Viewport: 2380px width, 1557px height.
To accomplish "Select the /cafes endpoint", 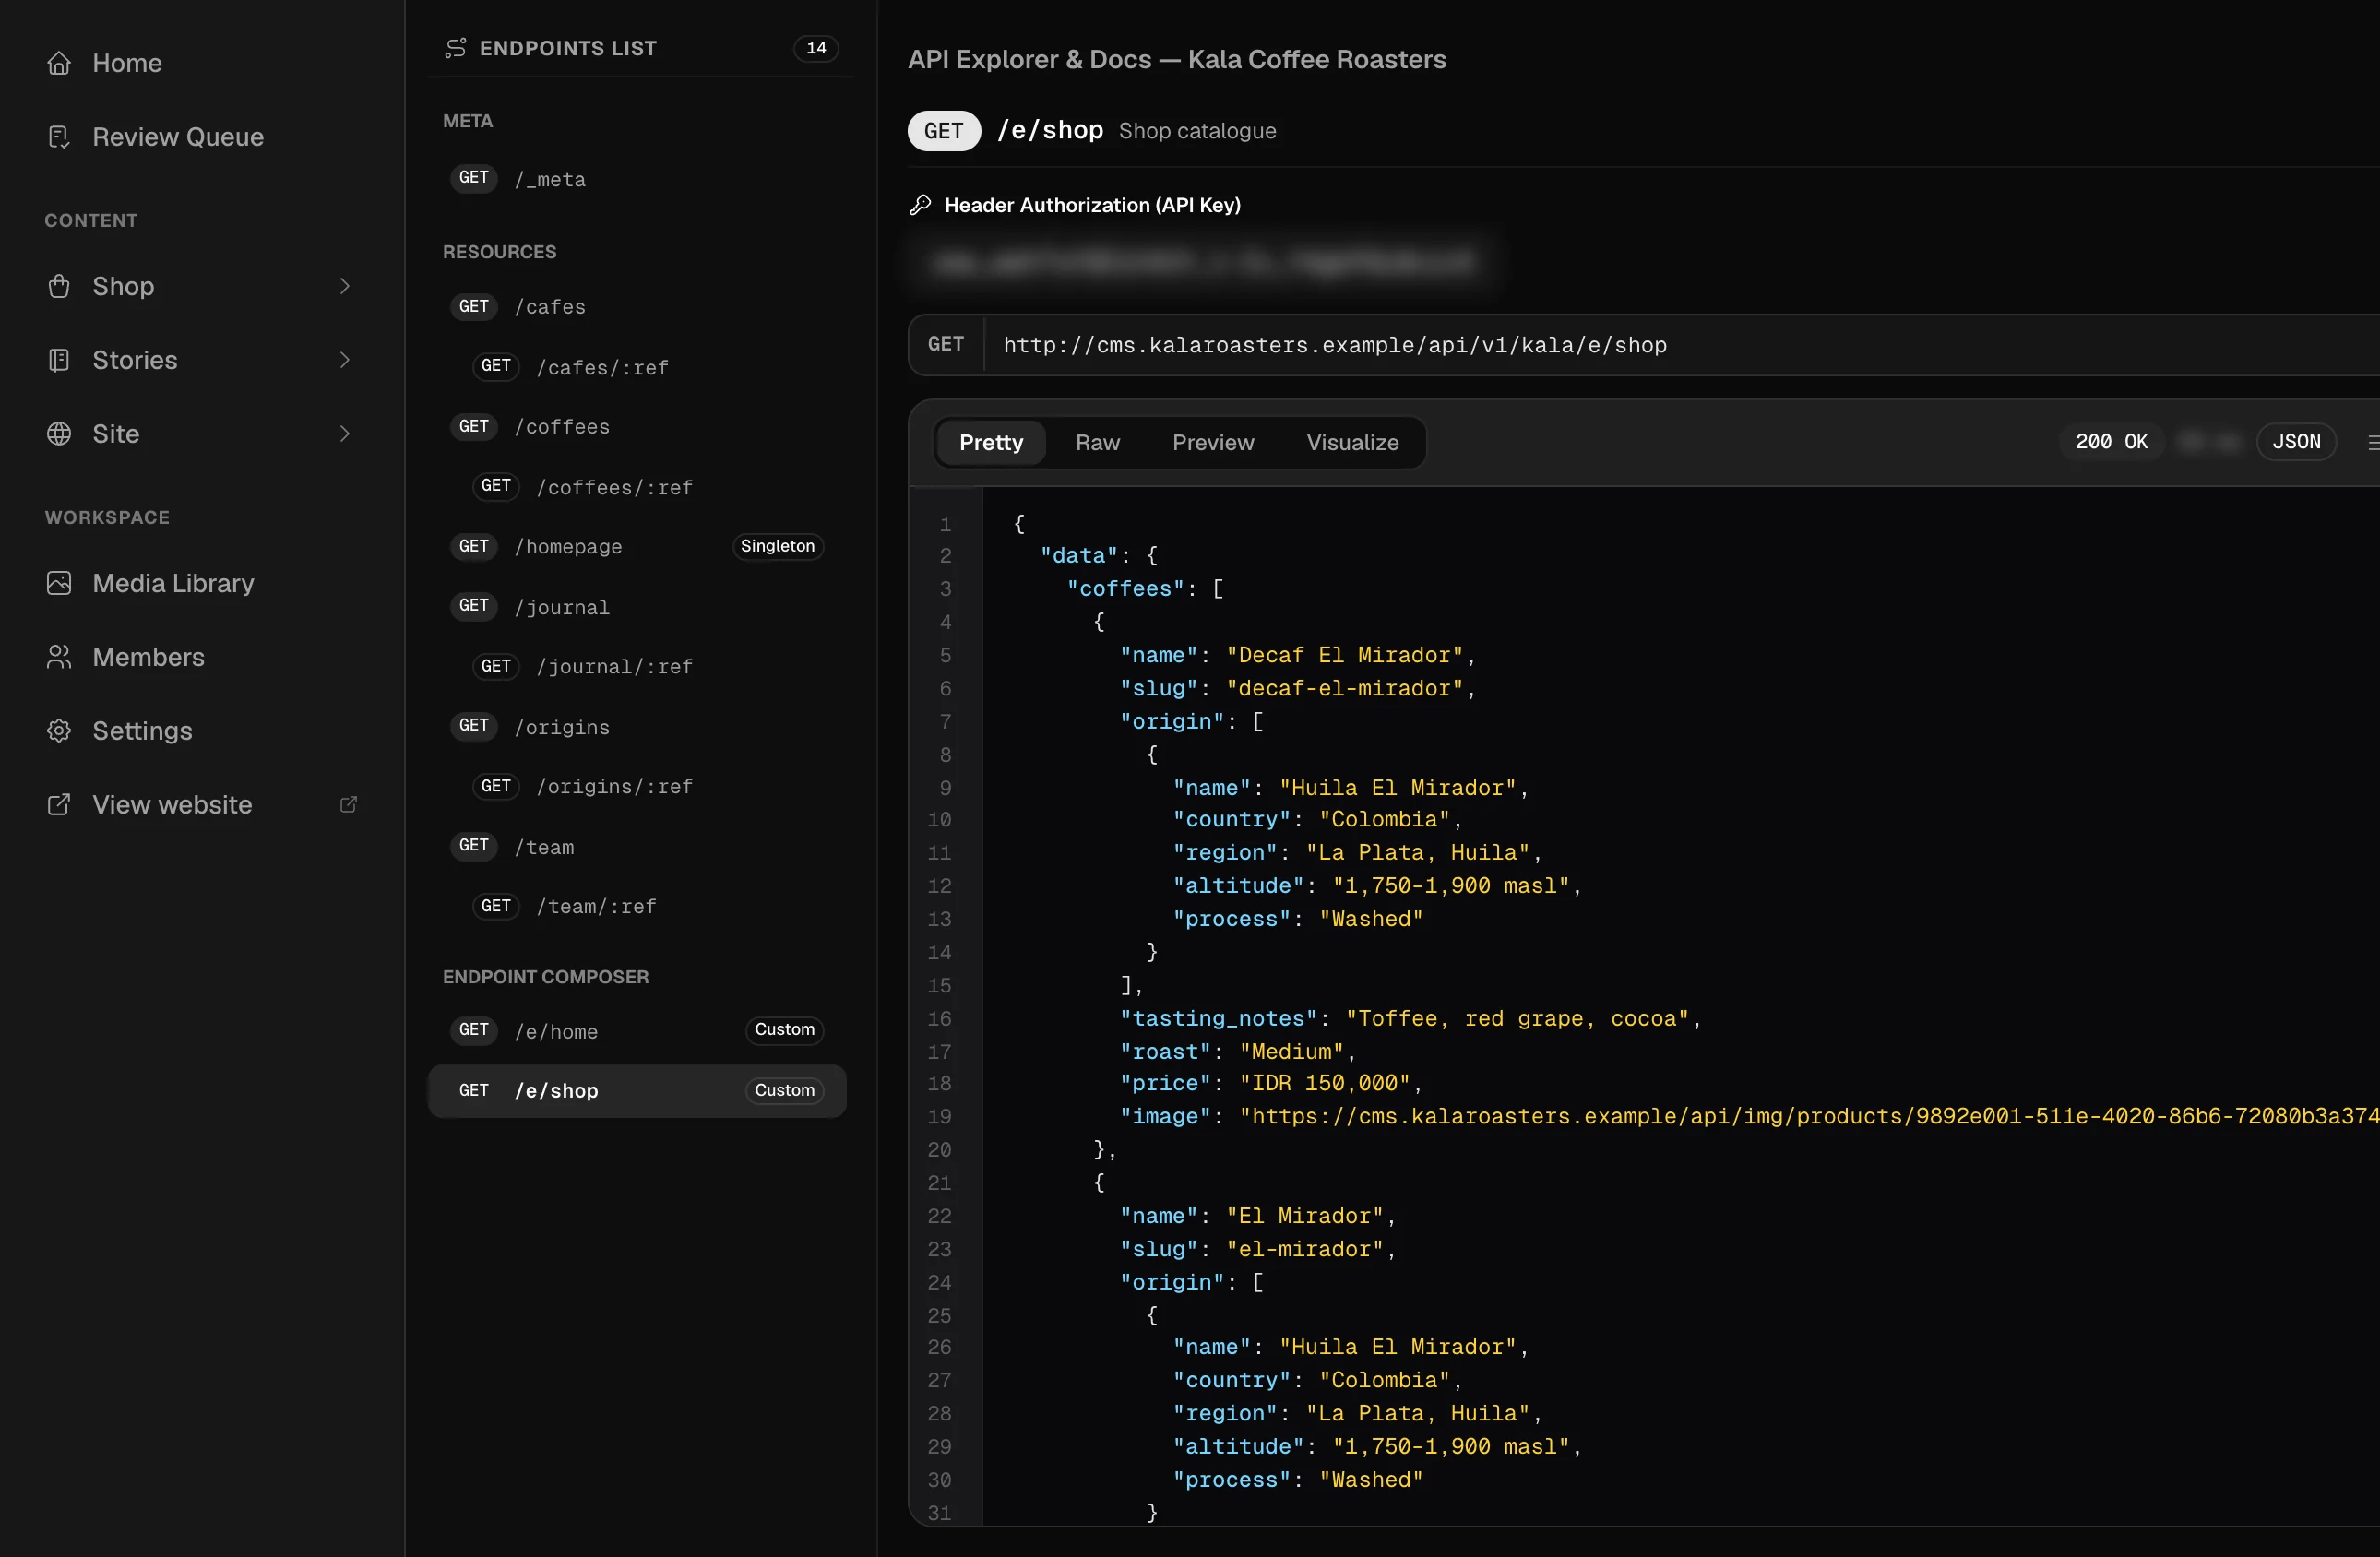I will pyautogui.click(x=637, y=307).
